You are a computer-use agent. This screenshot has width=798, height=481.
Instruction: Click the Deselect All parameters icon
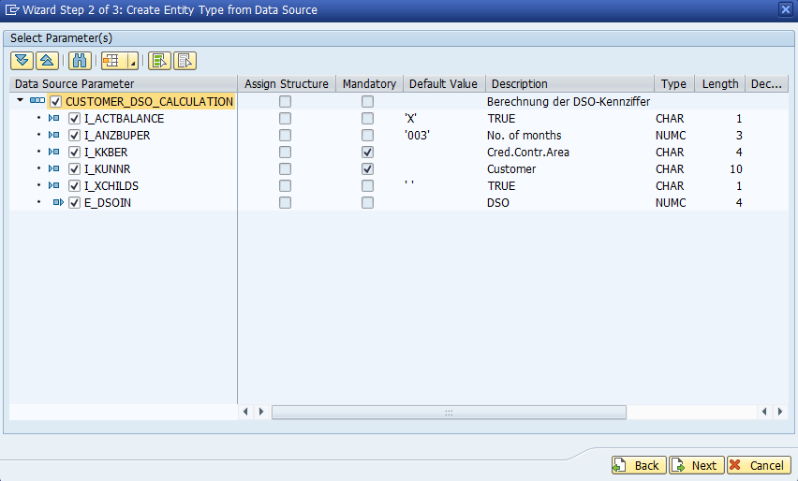(185, 61)
